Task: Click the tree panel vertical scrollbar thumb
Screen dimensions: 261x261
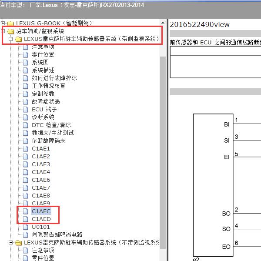Action: pos(163,153)
